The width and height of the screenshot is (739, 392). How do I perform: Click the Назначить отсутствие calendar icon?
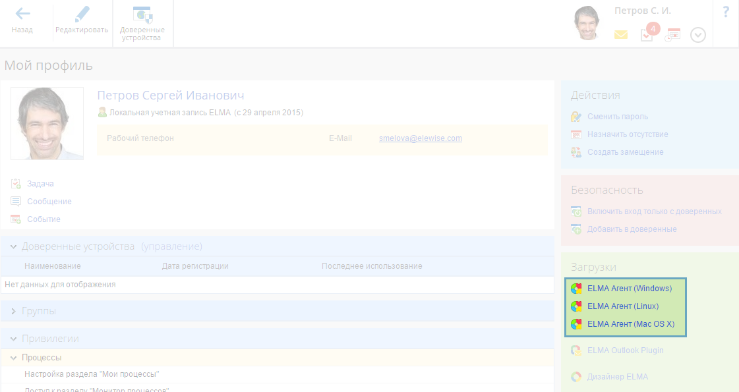coord(576,134)
